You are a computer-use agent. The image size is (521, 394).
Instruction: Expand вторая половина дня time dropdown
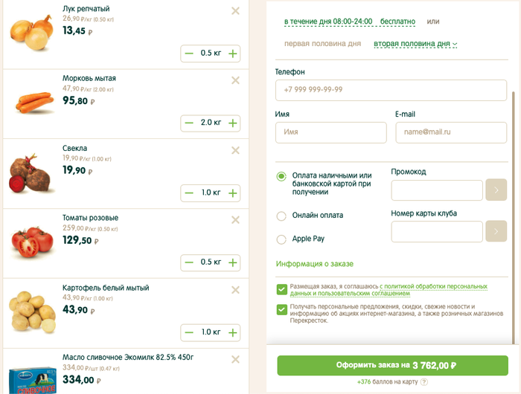click(x=415, y=44)
